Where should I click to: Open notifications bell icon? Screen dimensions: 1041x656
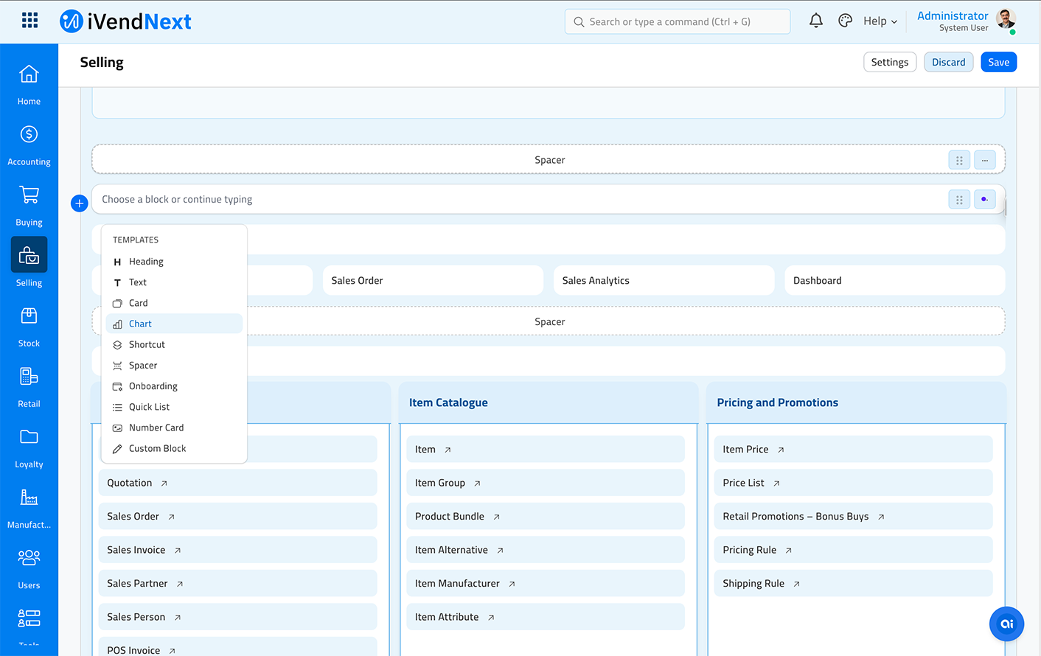tap(816, 21)
